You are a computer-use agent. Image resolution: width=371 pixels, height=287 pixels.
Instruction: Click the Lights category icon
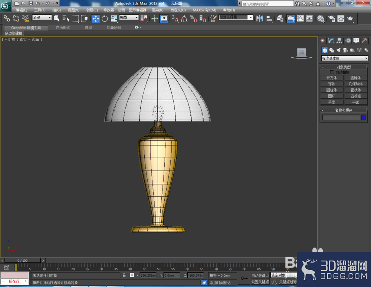coord(339,50)
